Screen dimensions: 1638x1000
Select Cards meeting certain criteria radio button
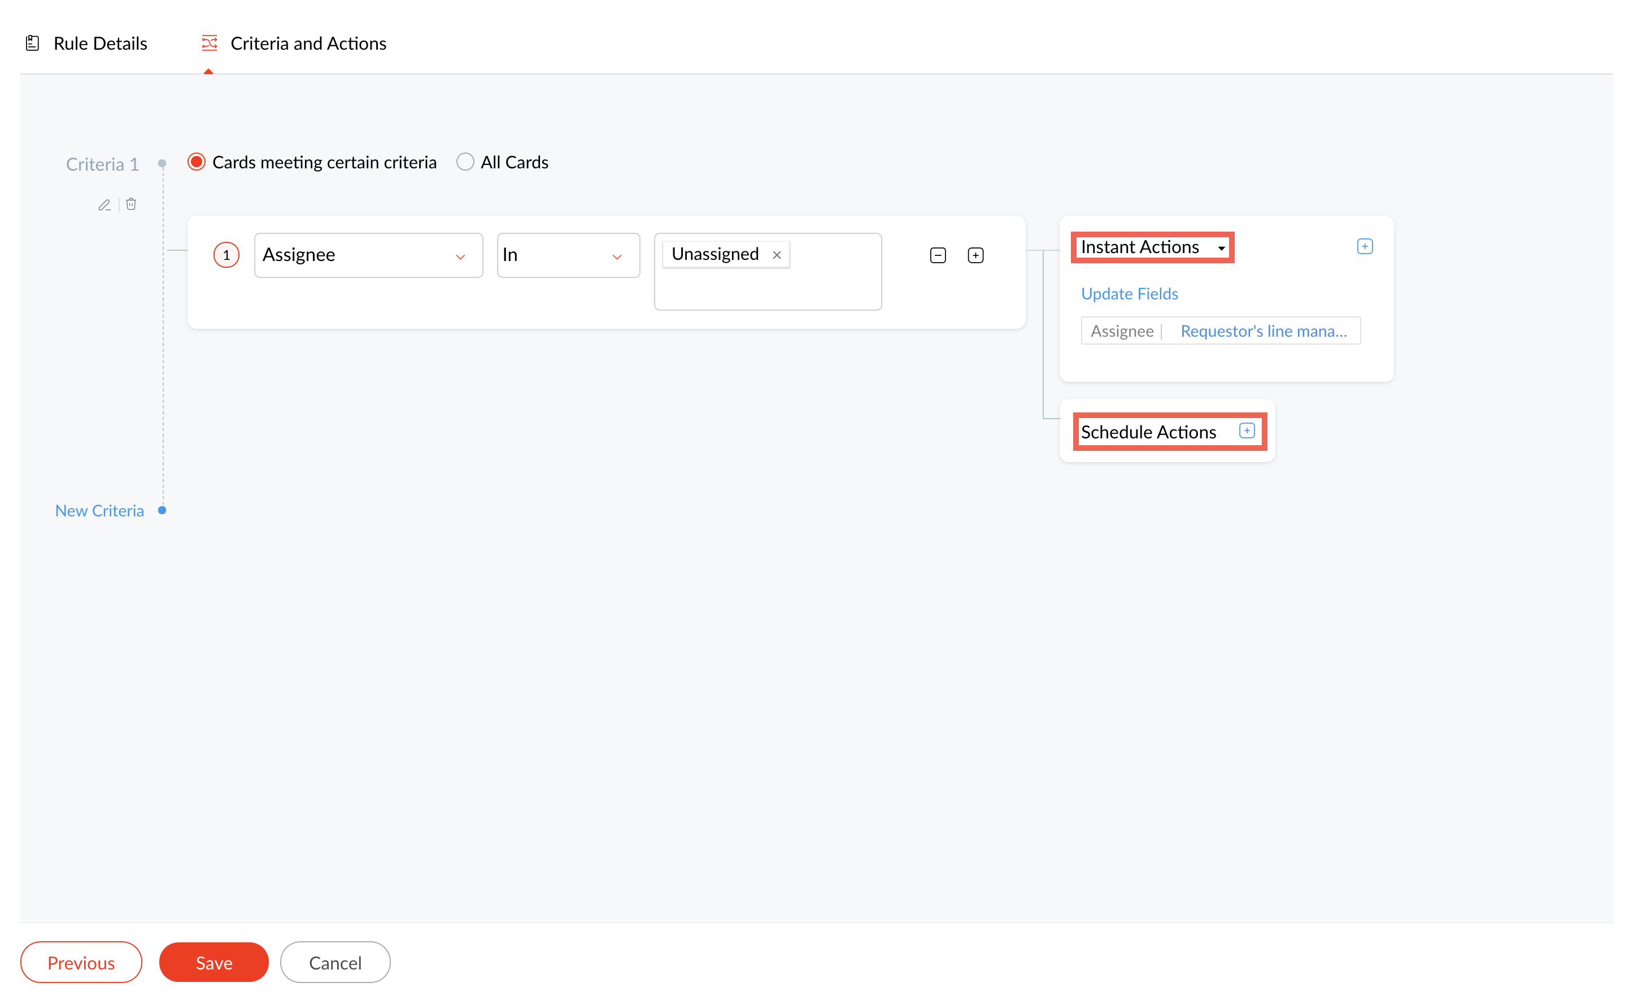pos(196,162)
